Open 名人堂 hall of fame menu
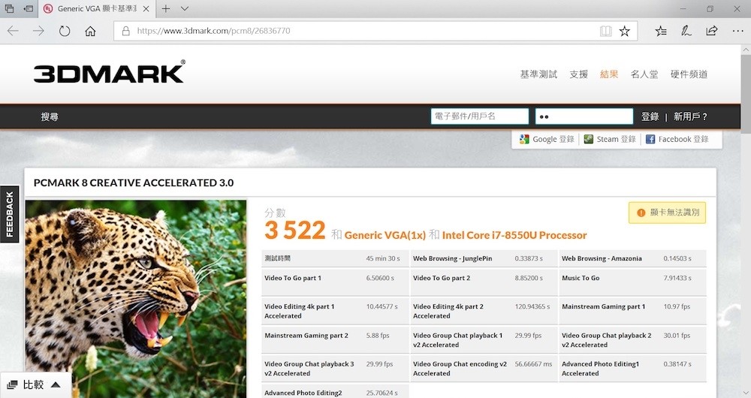Image resolution: width=751 pixels, height=398 pixels. click(644, 74)
